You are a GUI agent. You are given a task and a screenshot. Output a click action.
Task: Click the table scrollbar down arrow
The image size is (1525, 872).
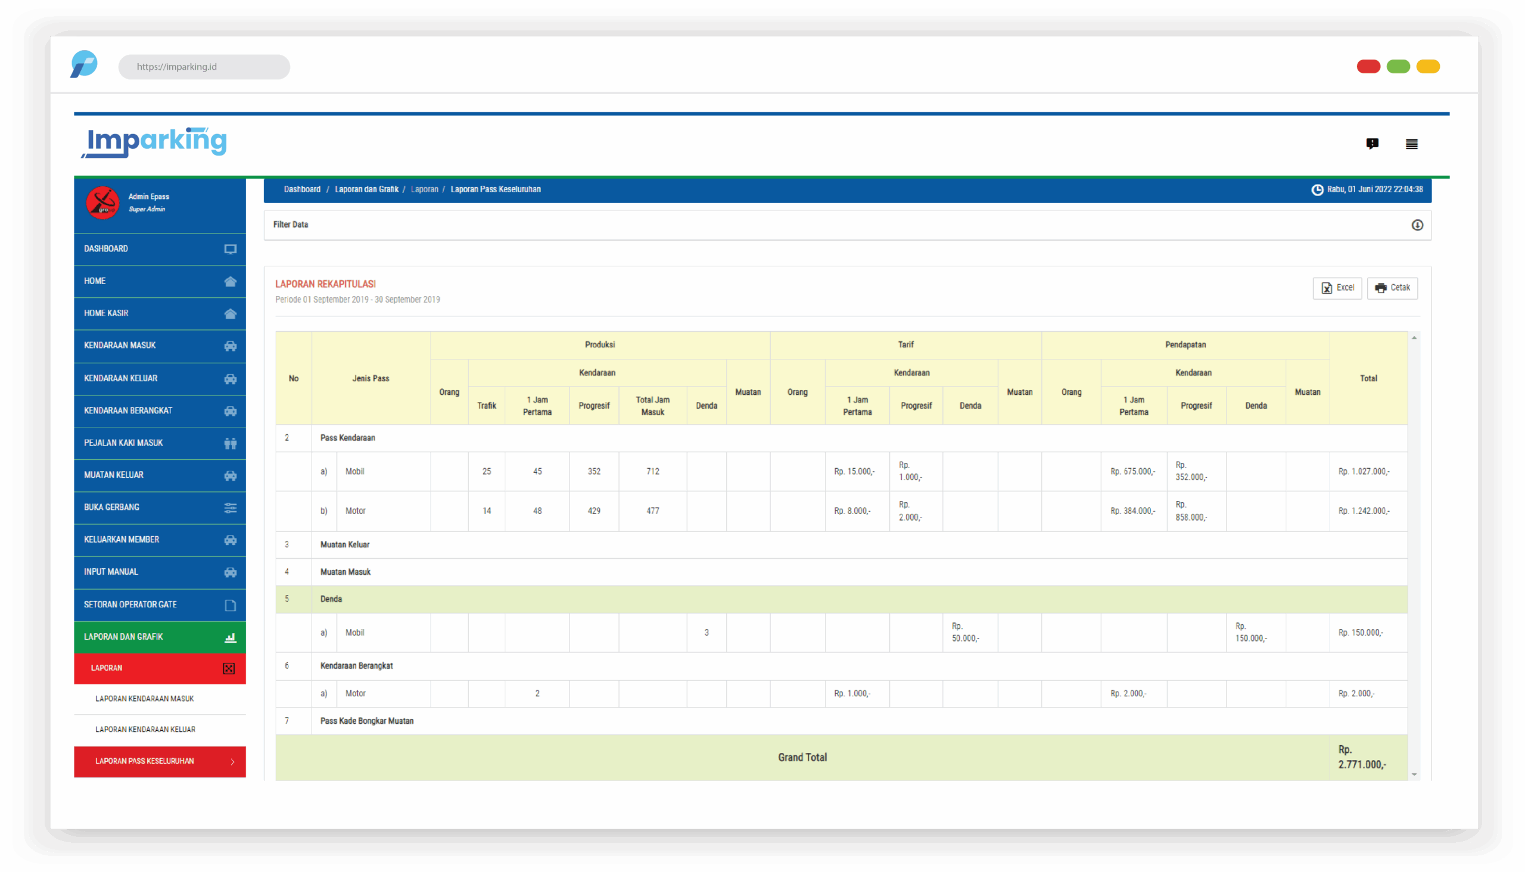pyautogui.click(x=1414, y=774)
